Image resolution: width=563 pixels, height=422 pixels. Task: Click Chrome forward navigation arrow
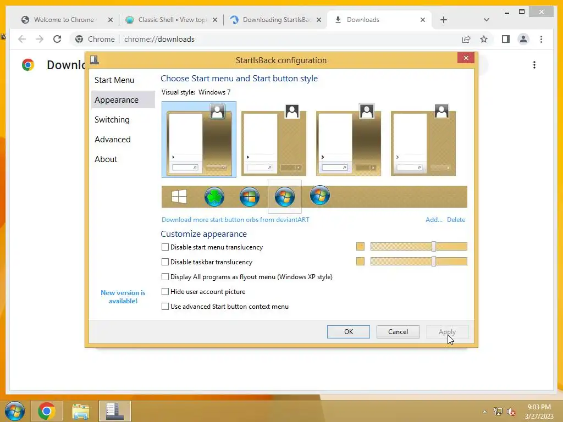(x=40, y=39)
